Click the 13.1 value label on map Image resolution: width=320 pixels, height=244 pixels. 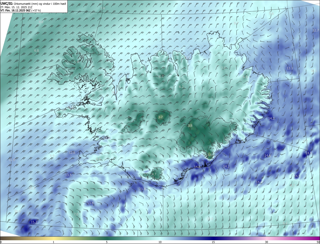(290, 68)
